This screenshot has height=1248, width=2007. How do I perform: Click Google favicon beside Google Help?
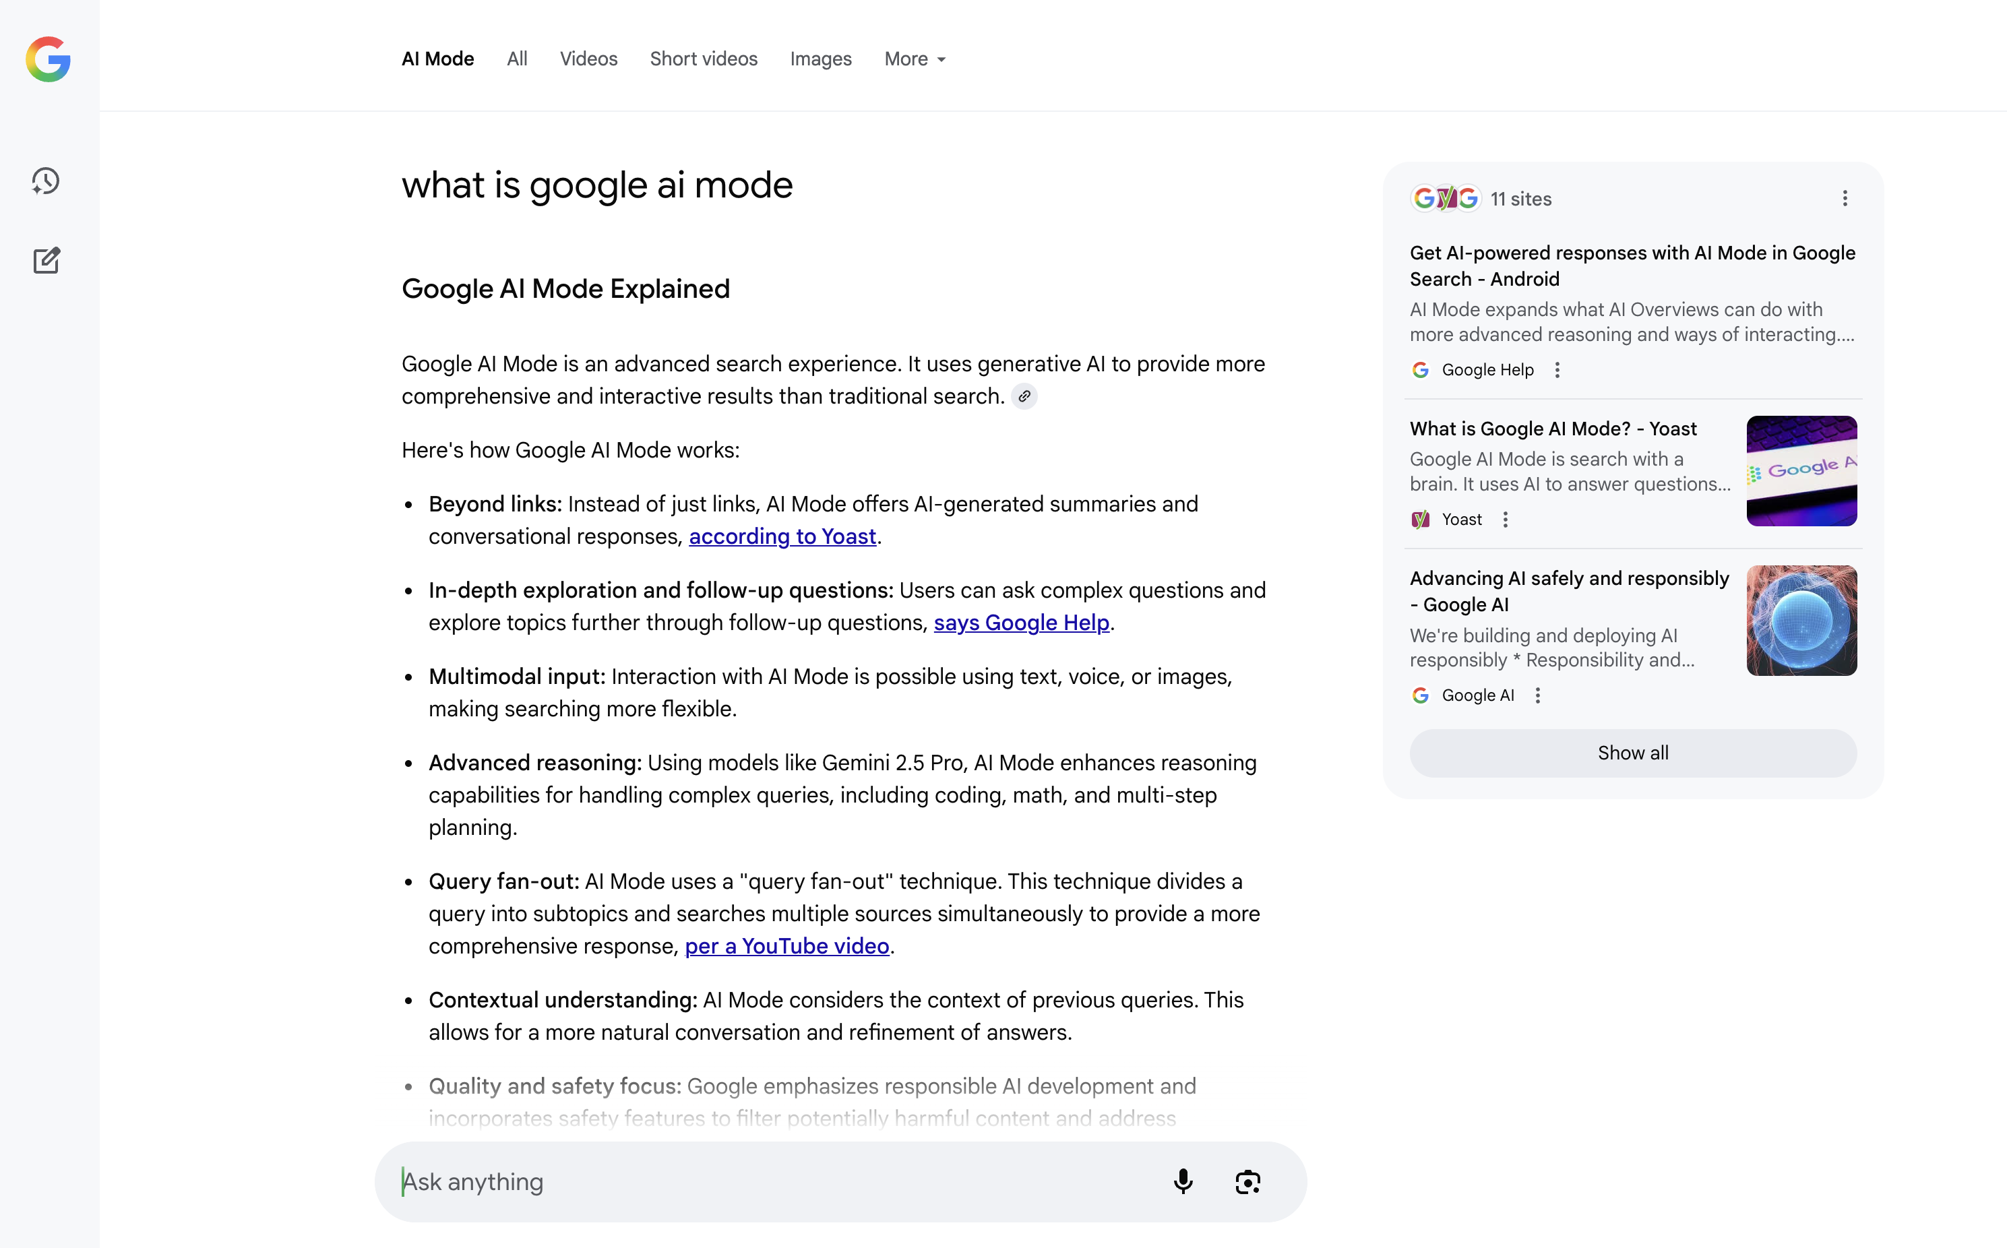pos(1420,370)
